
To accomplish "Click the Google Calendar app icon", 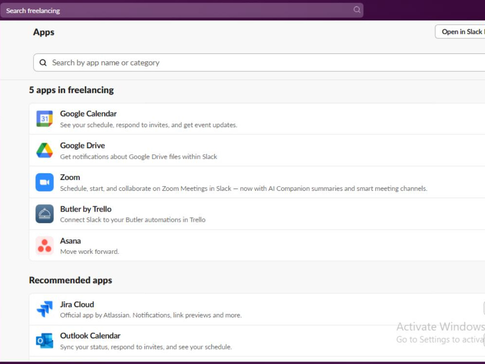I will click(x=45, y=119).
